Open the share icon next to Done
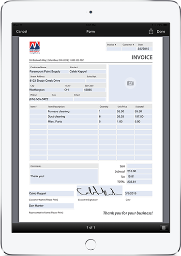The height and width of the screenshot is (256, 181). 151,31
